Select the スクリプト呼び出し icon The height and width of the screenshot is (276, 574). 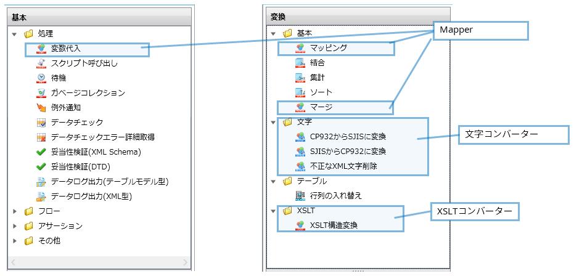tap(41, 63)
